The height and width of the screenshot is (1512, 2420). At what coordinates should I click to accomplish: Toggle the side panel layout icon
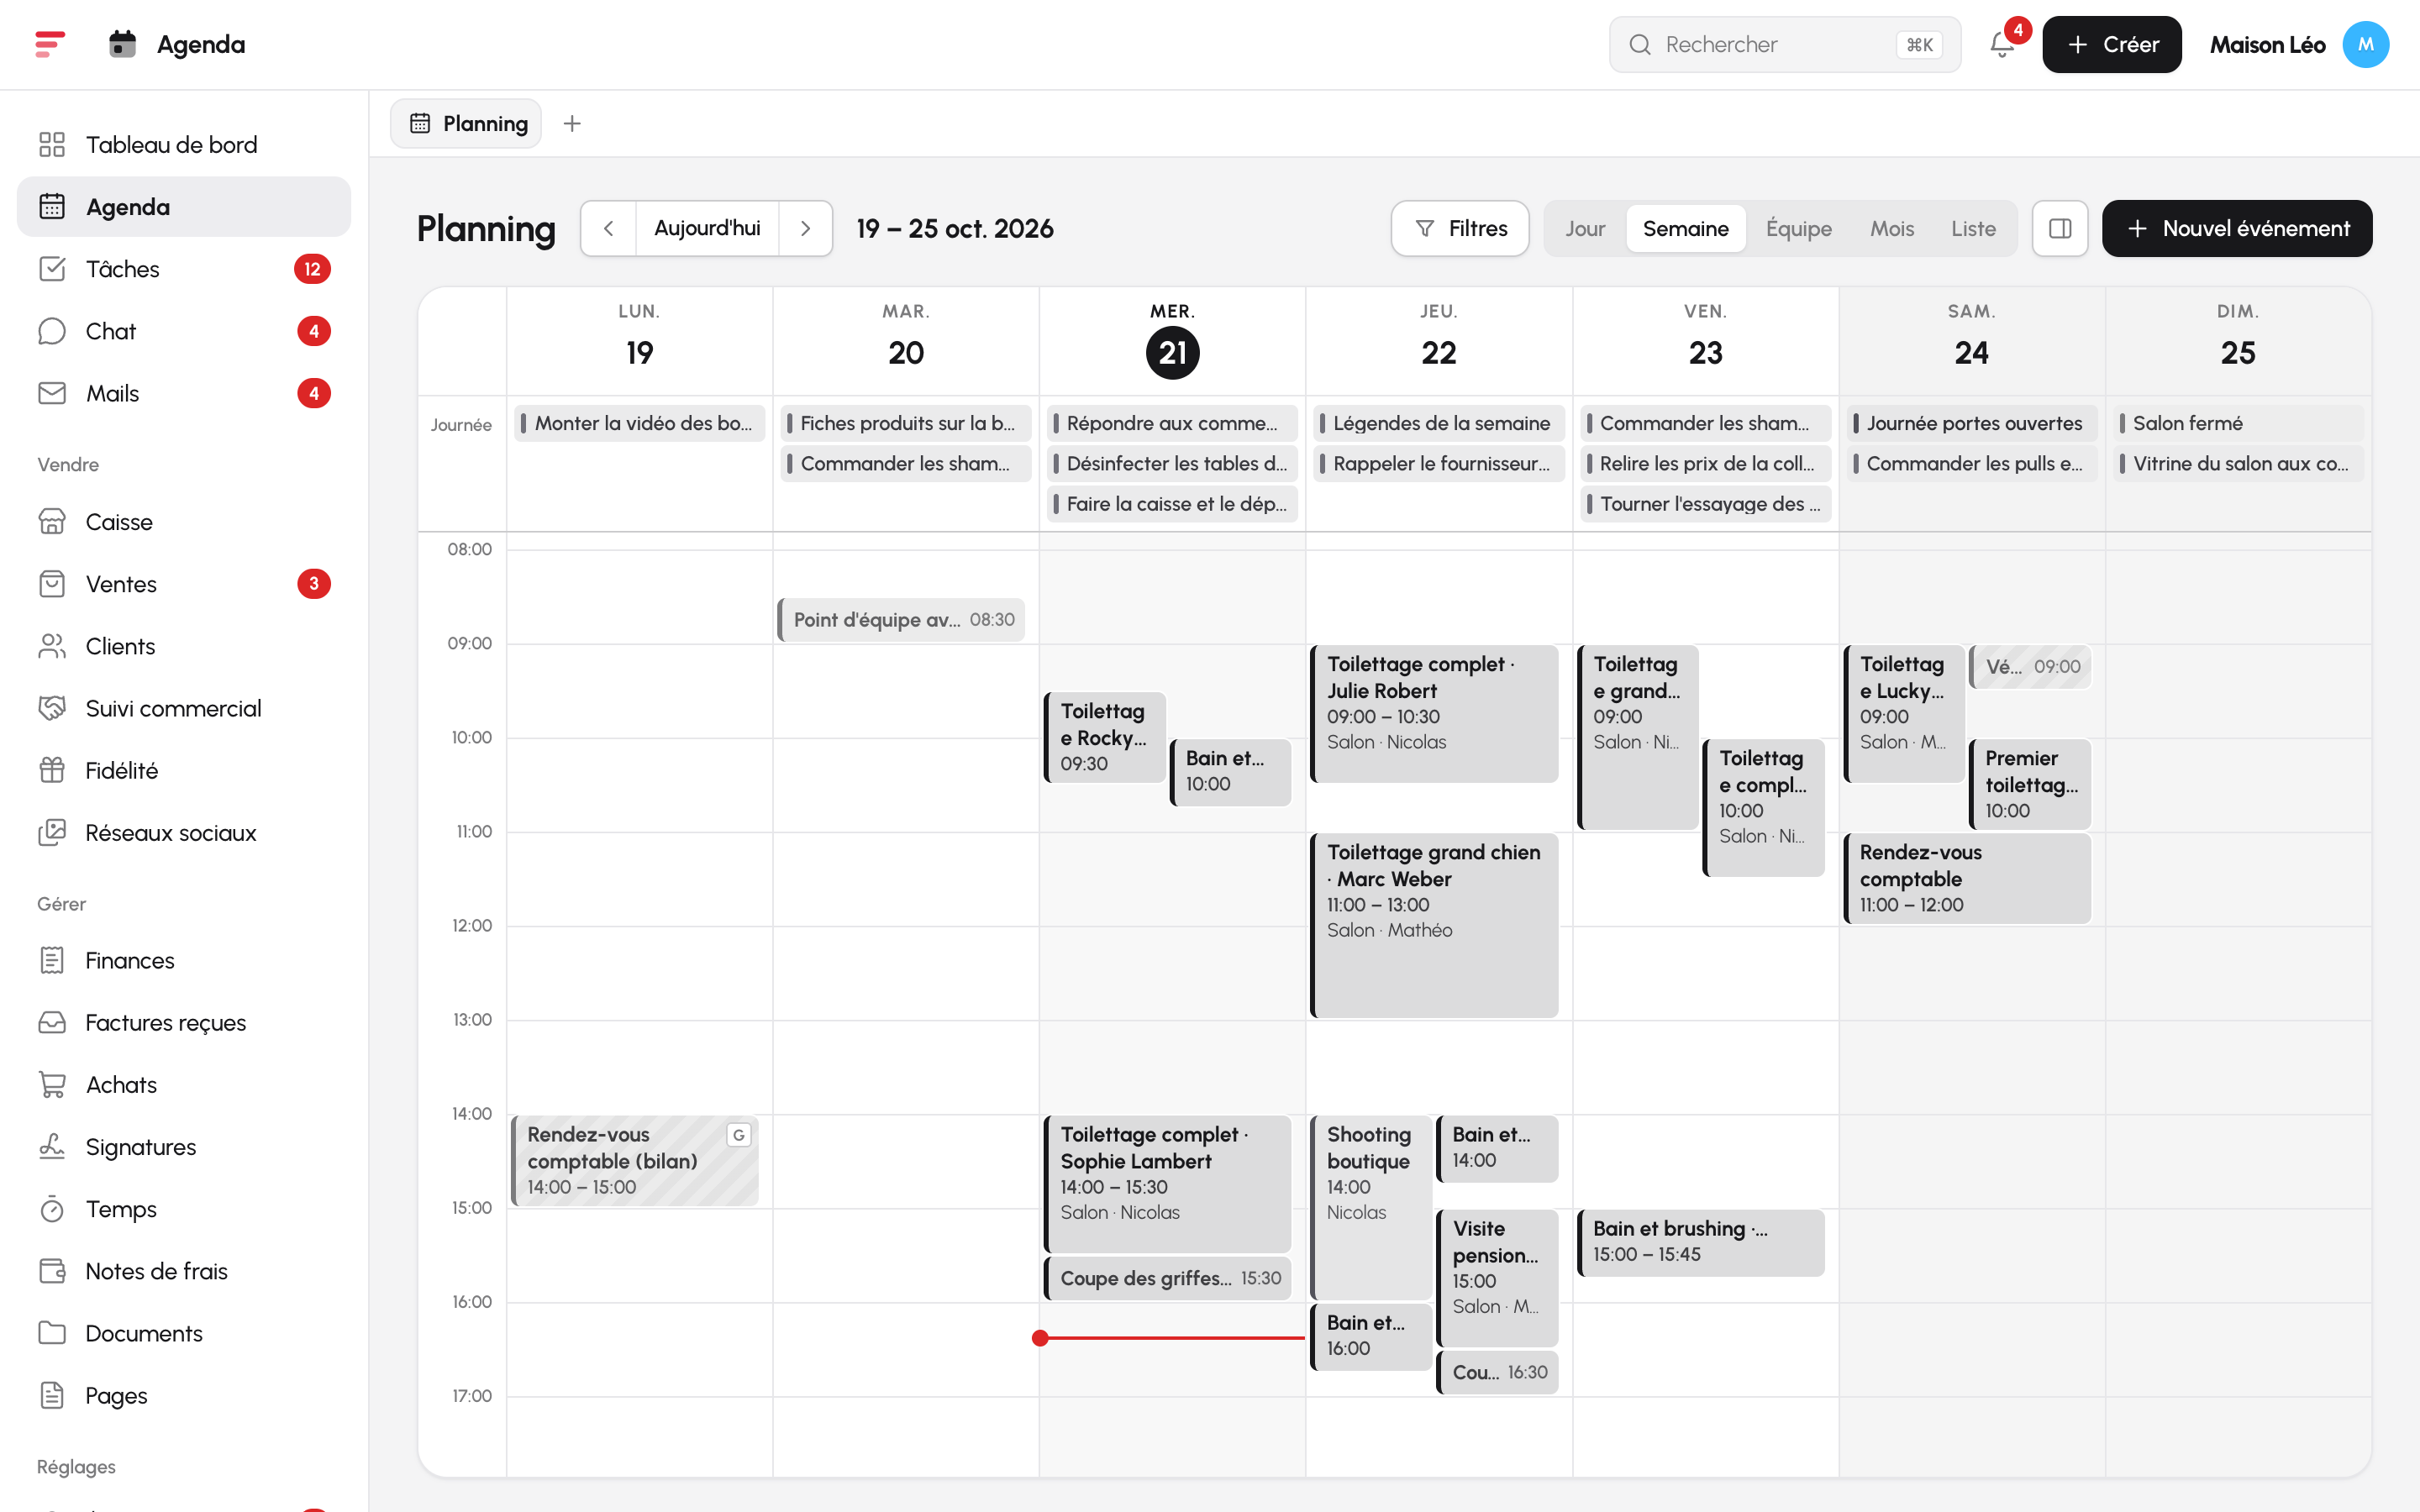coord(2060,228)
